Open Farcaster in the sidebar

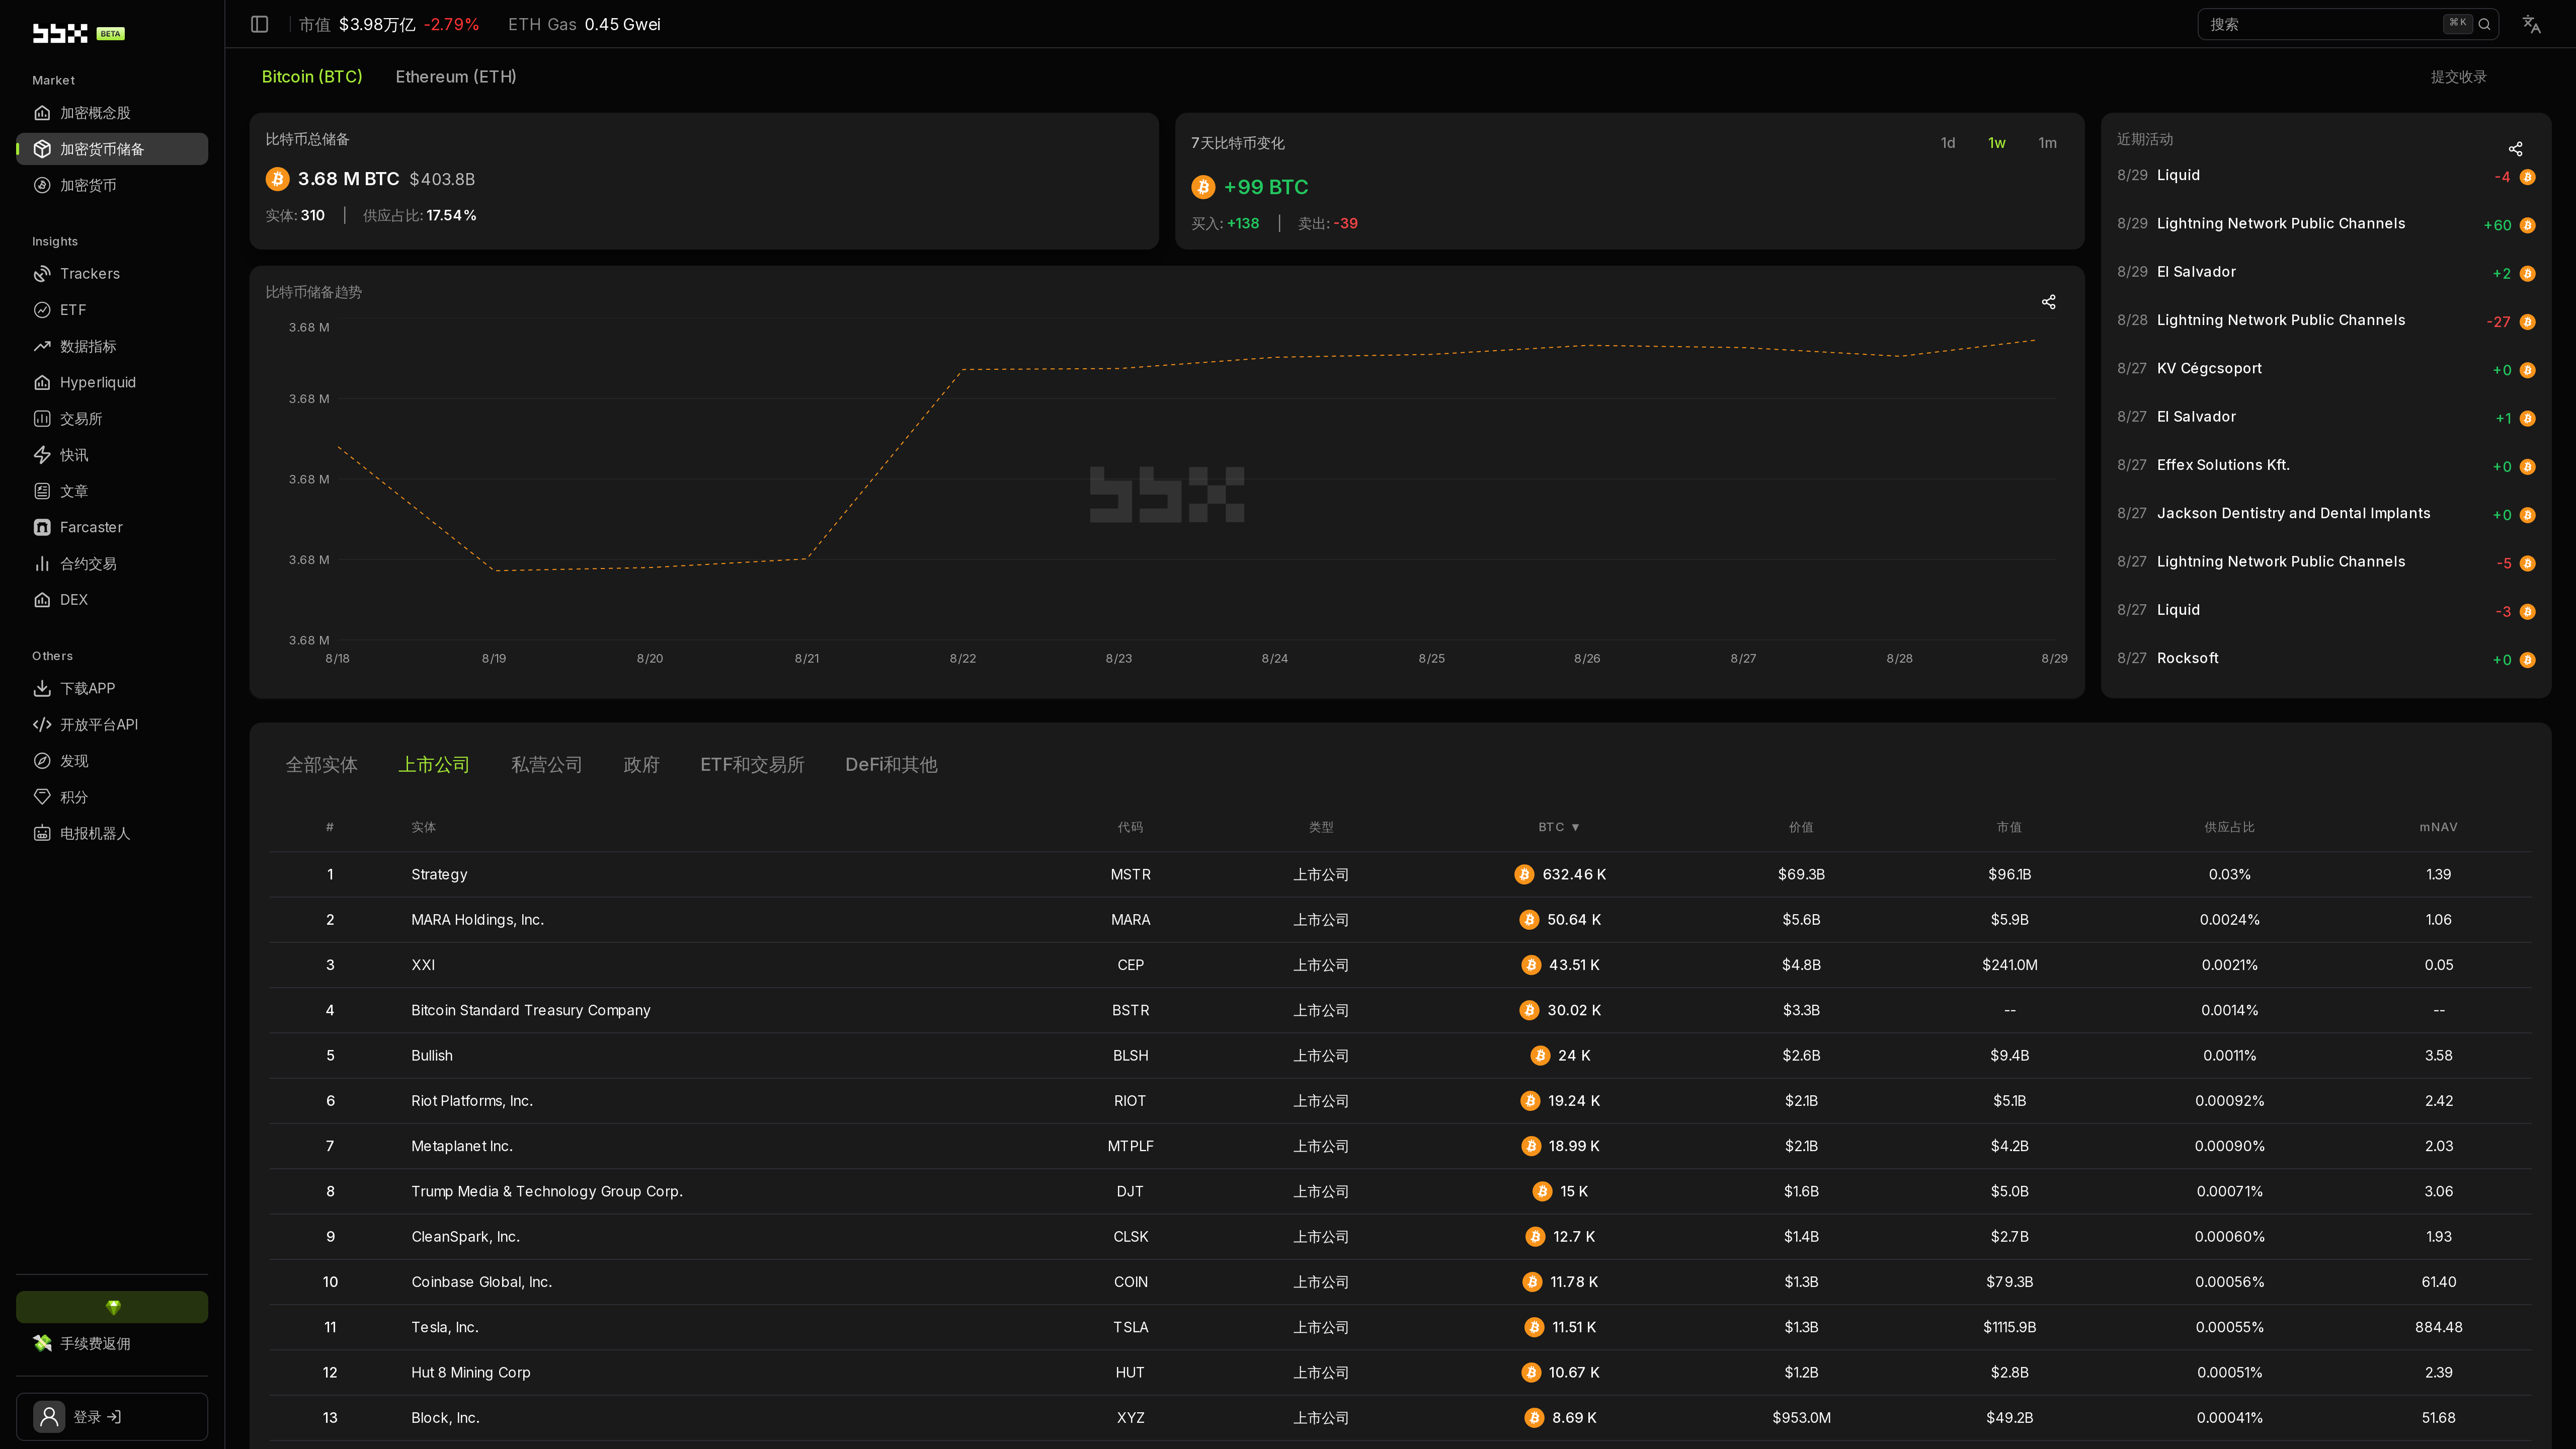112,527
